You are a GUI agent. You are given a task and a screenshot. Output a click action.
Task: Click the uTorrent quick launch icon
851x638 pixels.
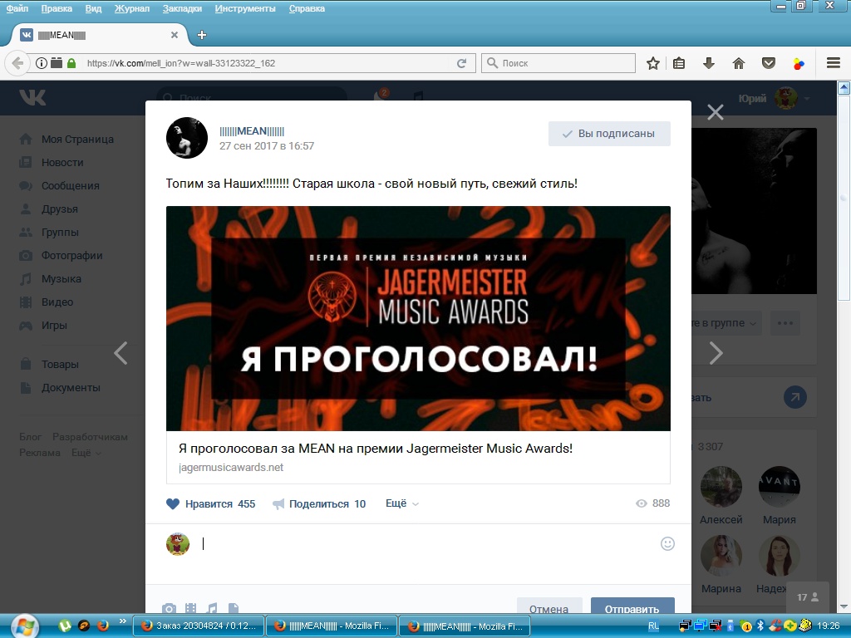click(x=65, y=626)
